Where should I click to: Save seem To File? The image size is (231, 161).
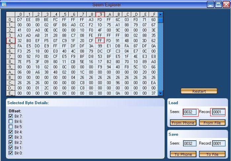[x=212, y=154]
